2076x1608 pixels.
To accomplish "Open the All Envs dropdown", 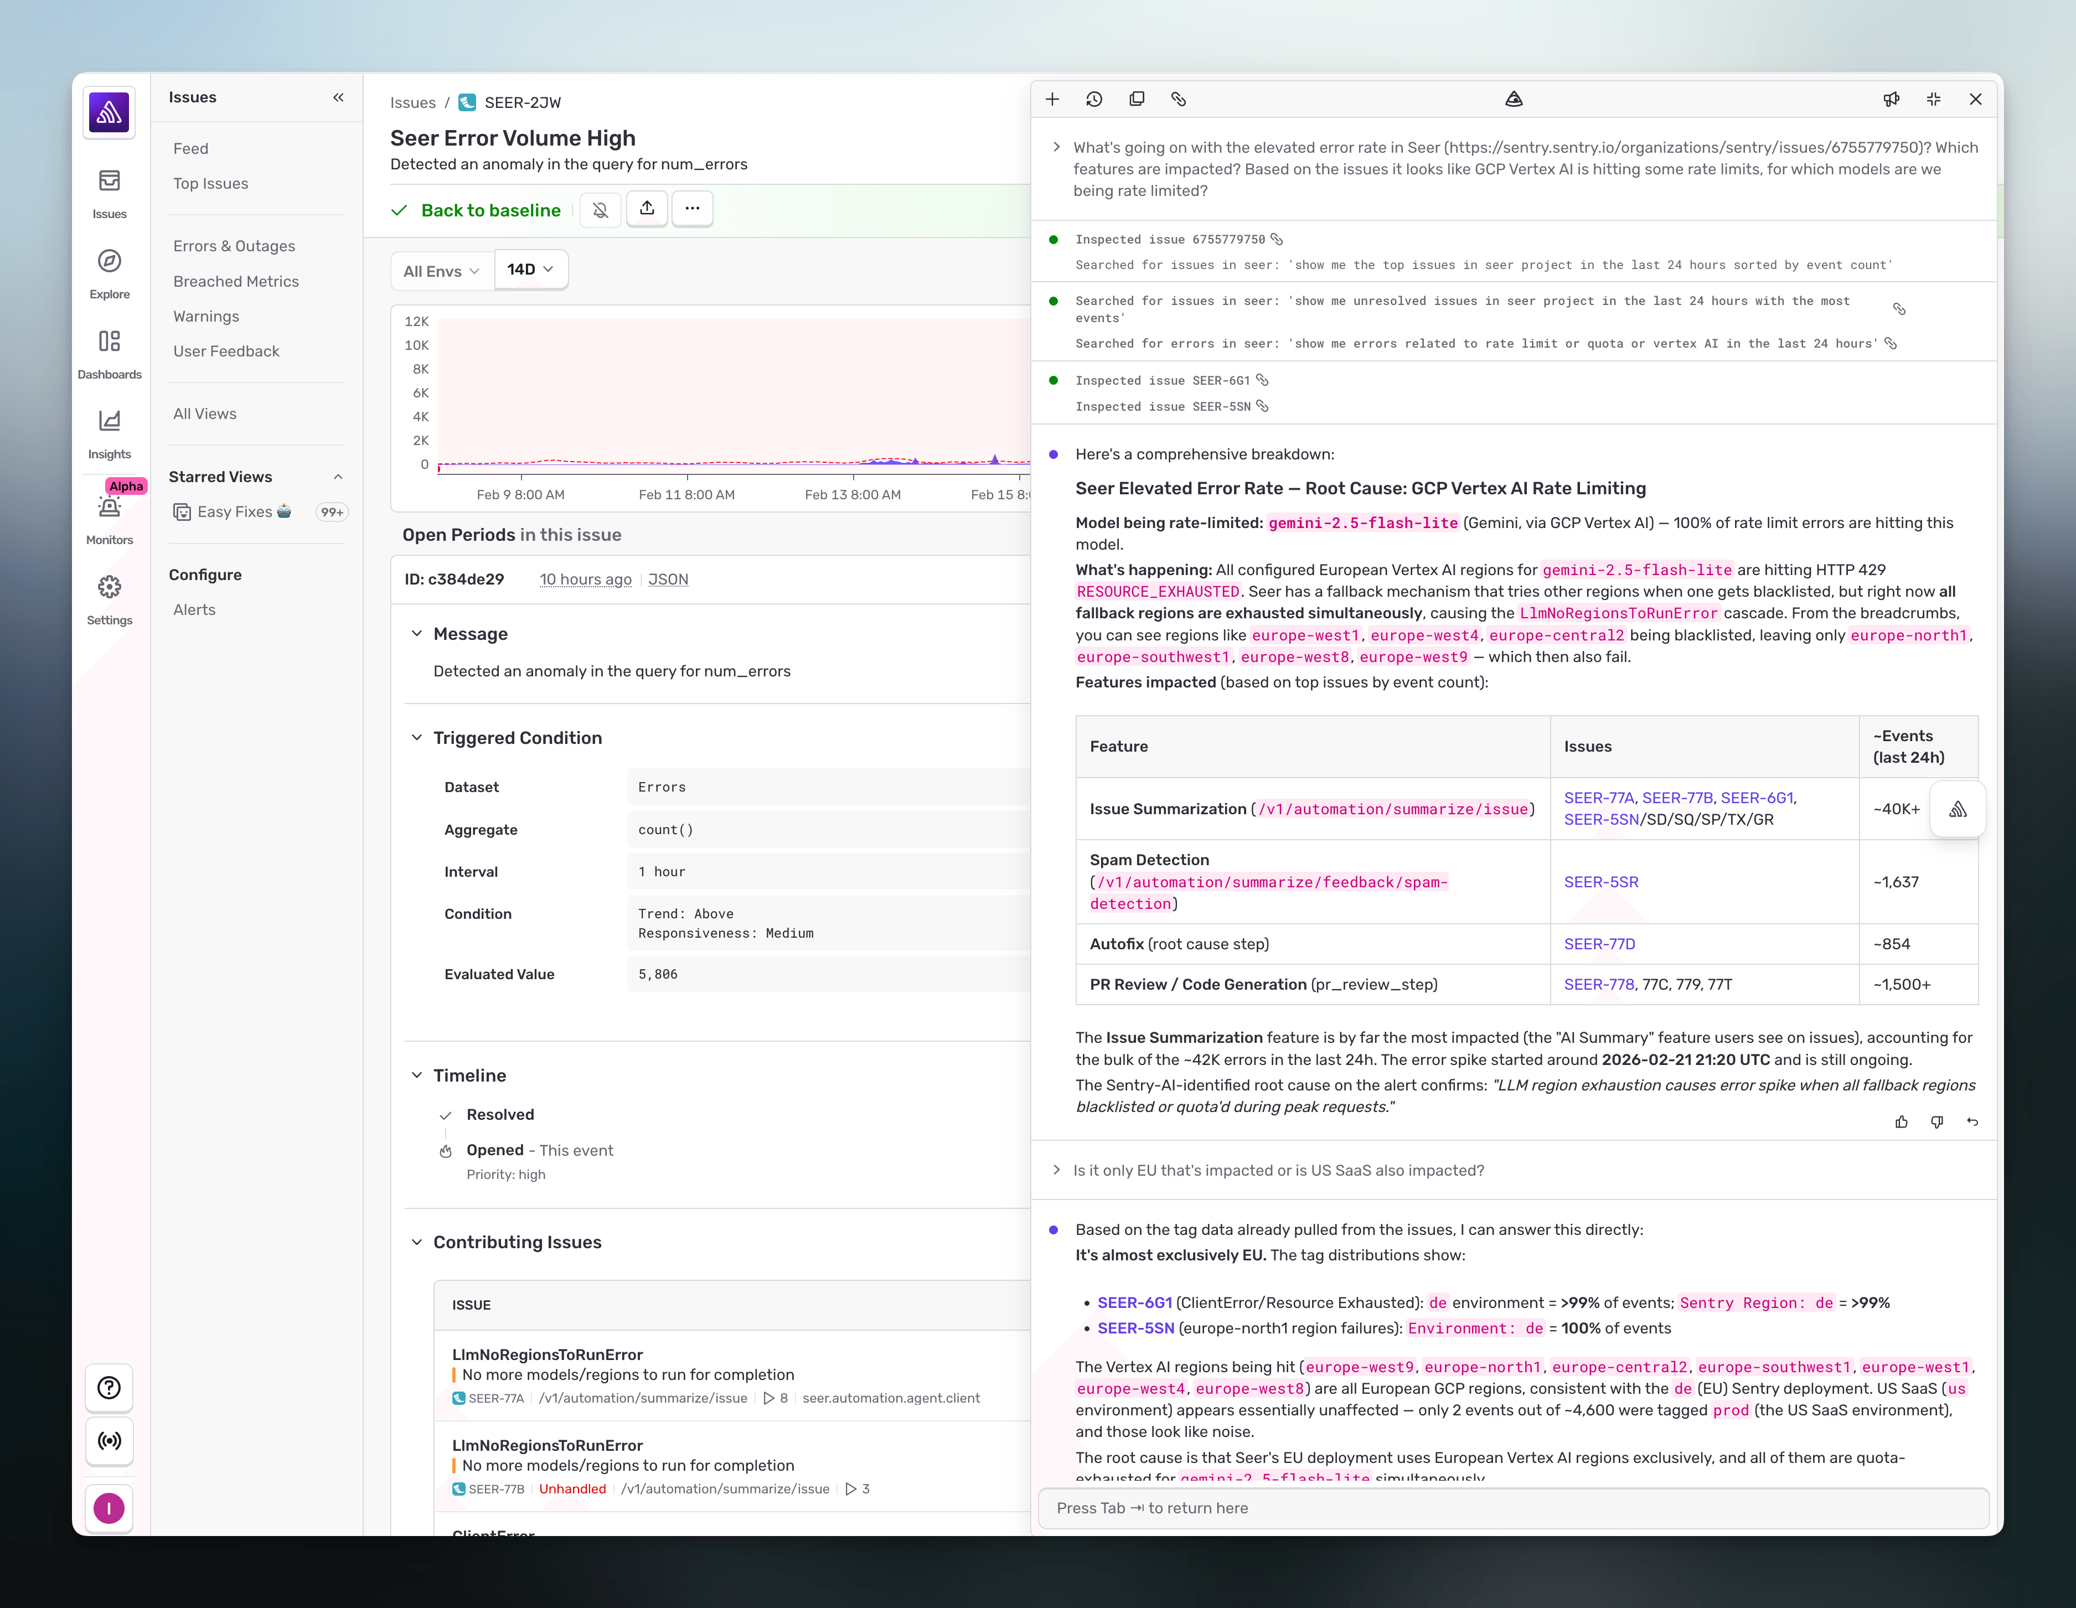I will [x=440, y=270].
